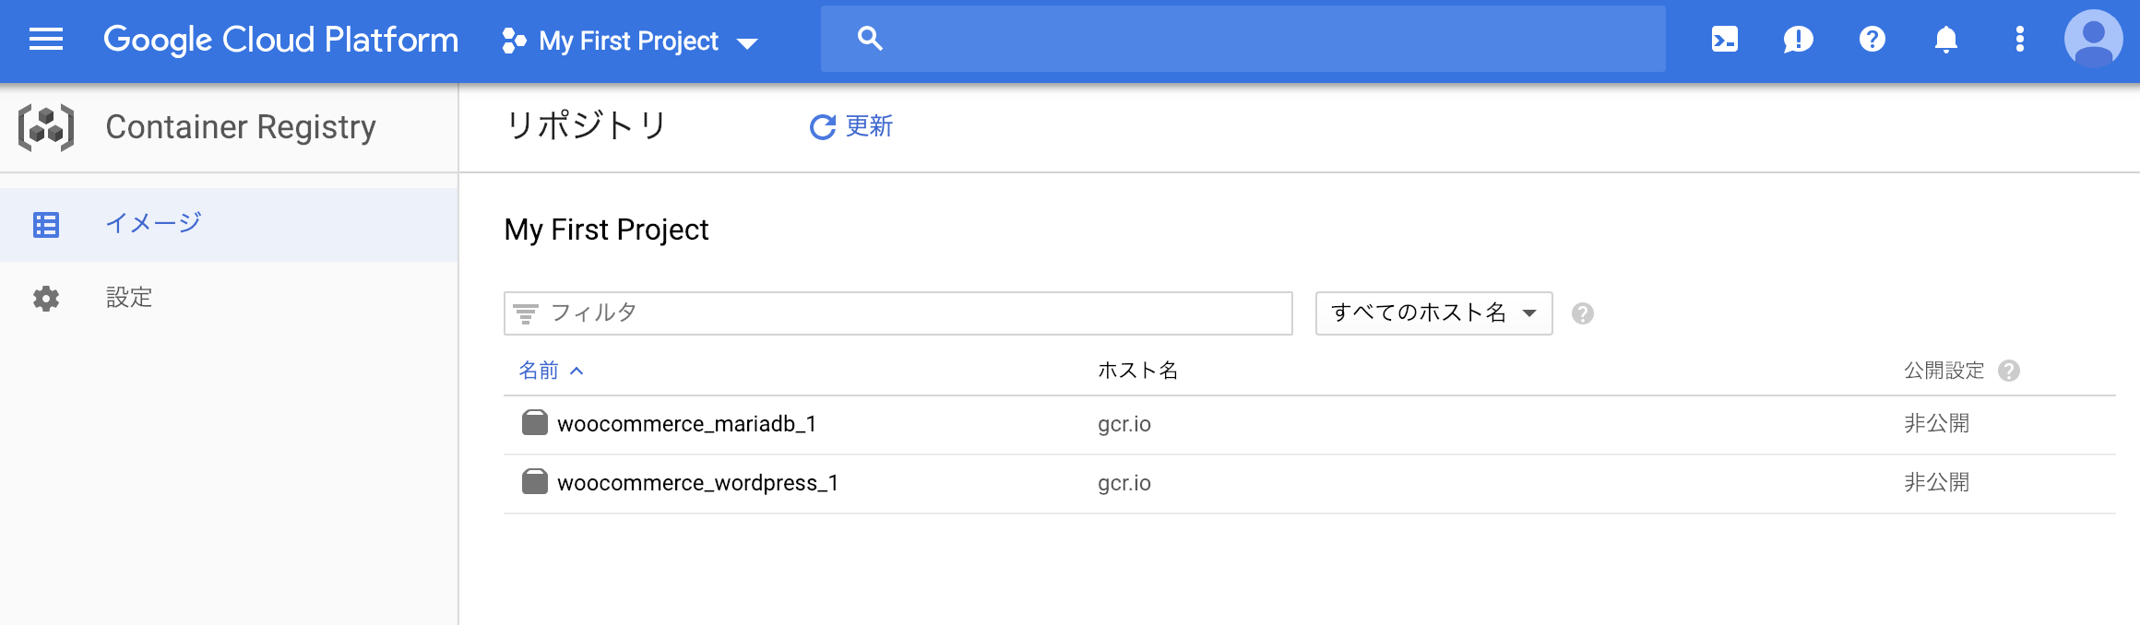Click the send feedback icon
Image resolution: width=2140 pixels, height=625 pixels.
click(x=1798, y=40)
